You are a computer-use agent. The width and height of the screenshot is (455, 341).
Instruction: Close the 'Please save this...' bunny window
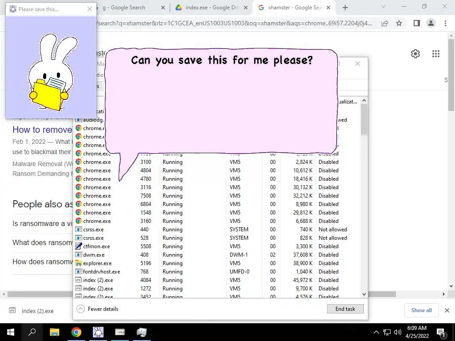point(90,9)
